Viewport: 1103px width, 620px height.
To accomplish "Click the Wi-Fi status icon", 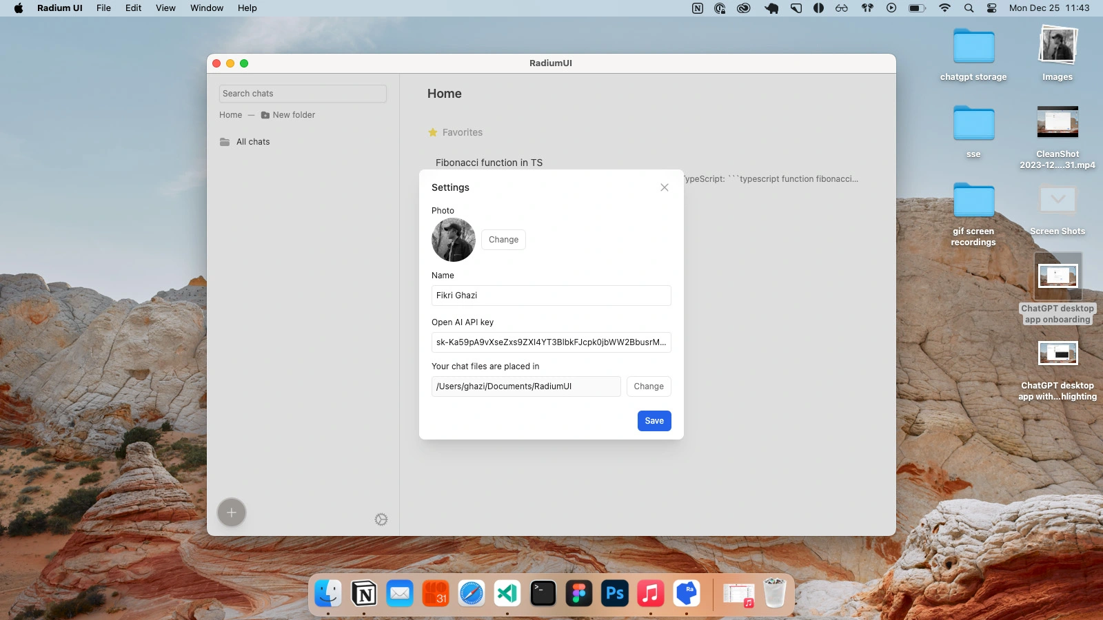I will [944, 8].
